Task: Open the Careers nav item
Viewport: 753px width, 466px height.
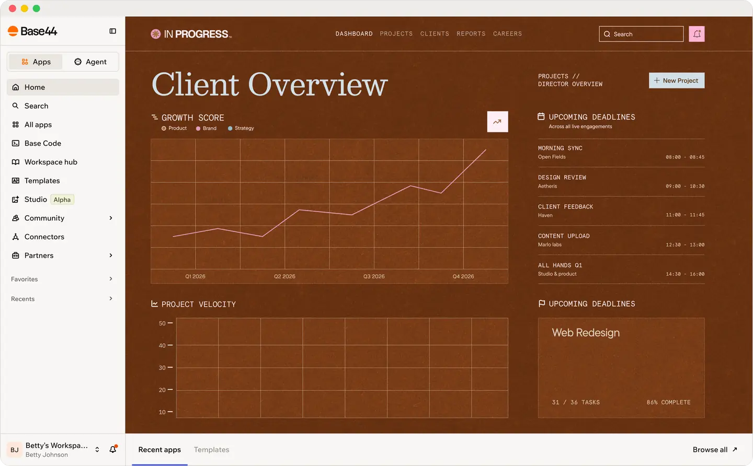Action: 507,34
